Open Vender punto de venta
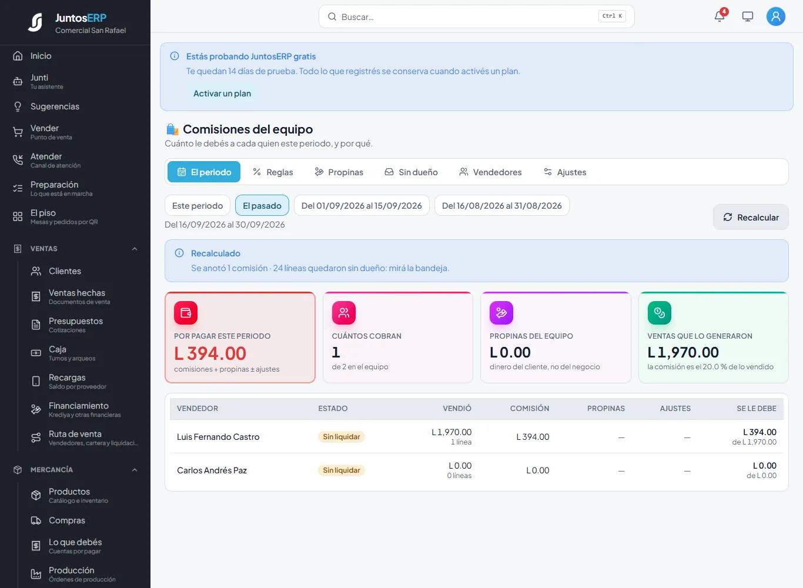The width and height of the screenshot is (803, 588). click(x=75, y=132)
